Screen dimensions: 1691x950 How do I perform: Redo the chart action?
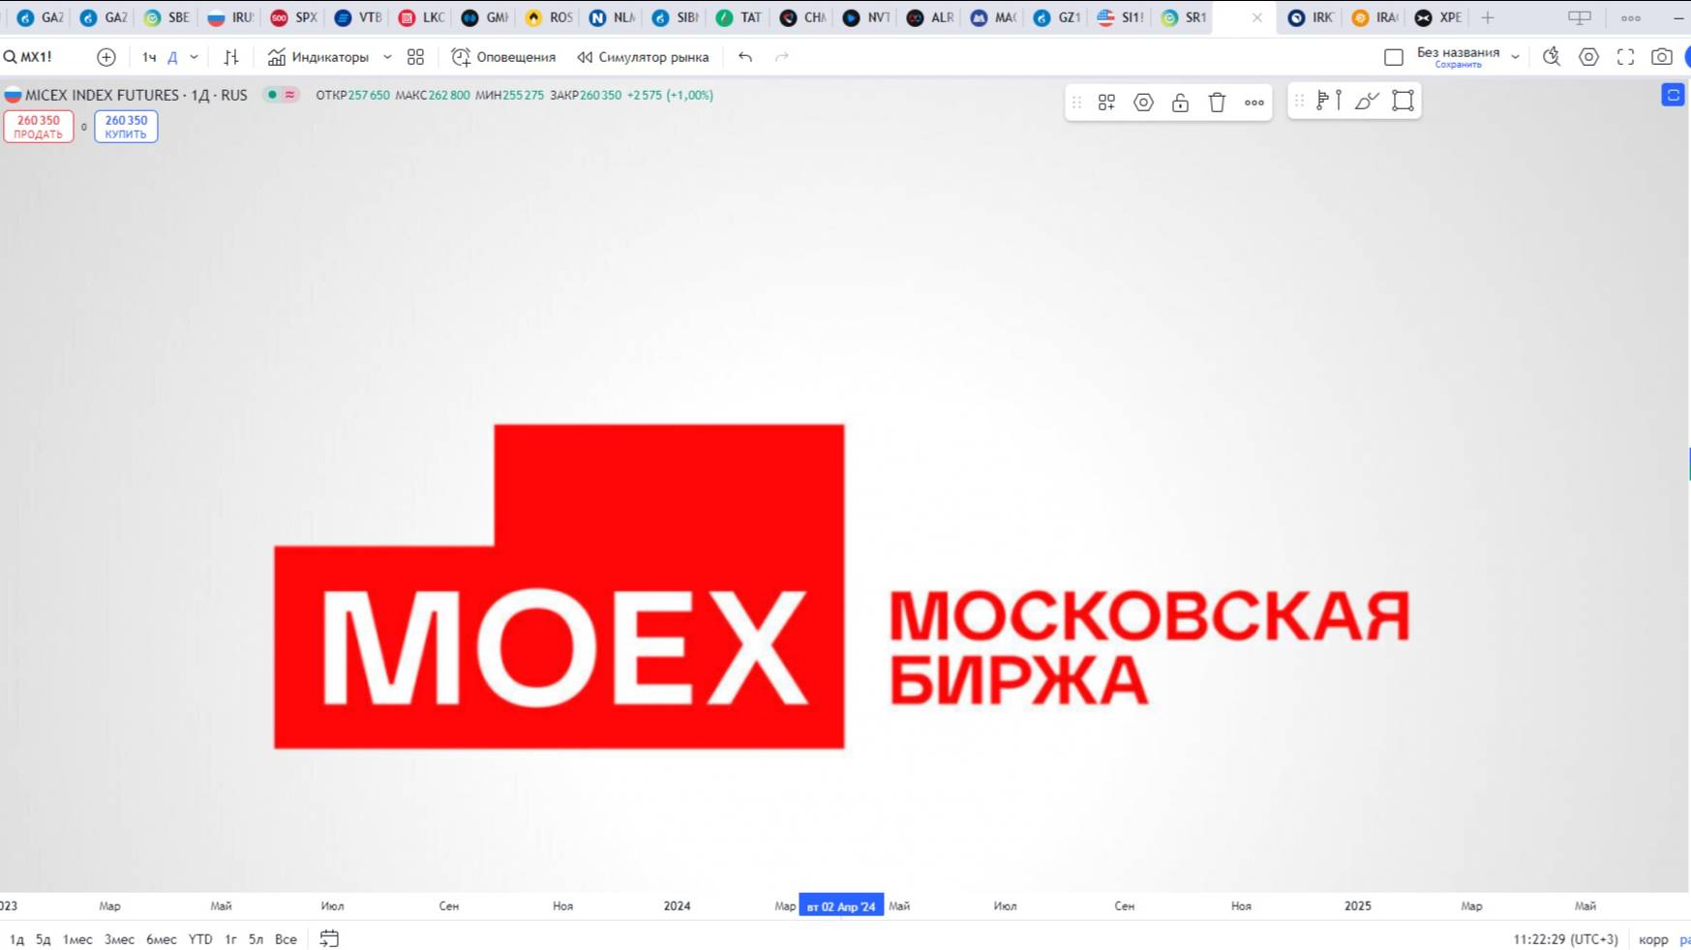(782, 57)
